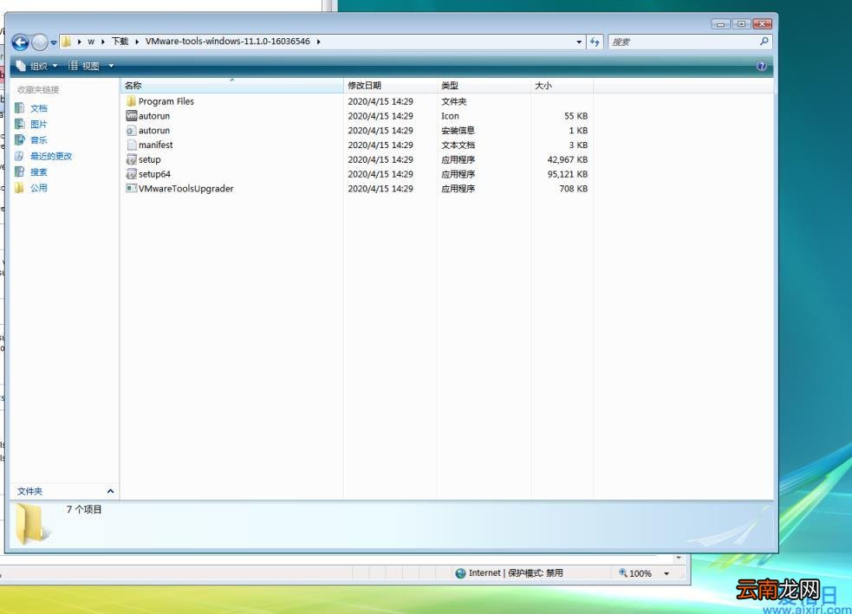Click the folder icon in address bar
Viewport: 852px width, 614px height.
tap(66, 42)
